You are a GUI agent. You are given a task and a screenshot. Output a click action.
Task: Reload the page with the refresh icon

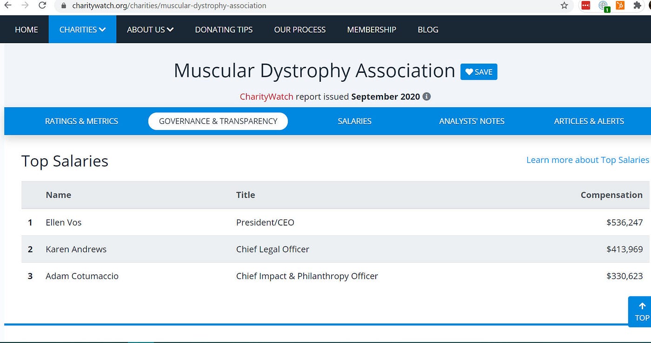42,5
